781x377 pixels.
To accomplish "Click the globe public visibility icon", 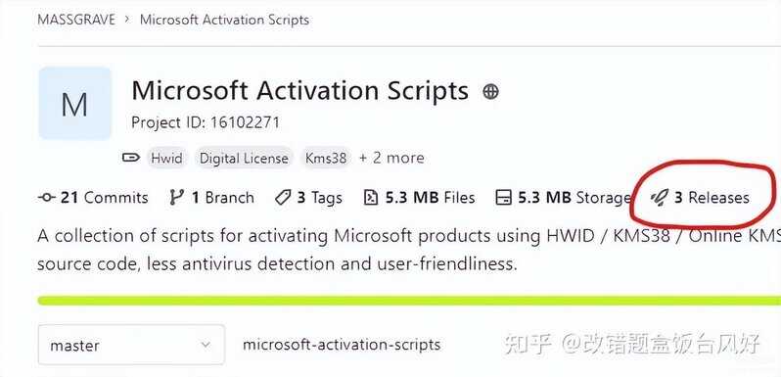I will tap(490, 92).
